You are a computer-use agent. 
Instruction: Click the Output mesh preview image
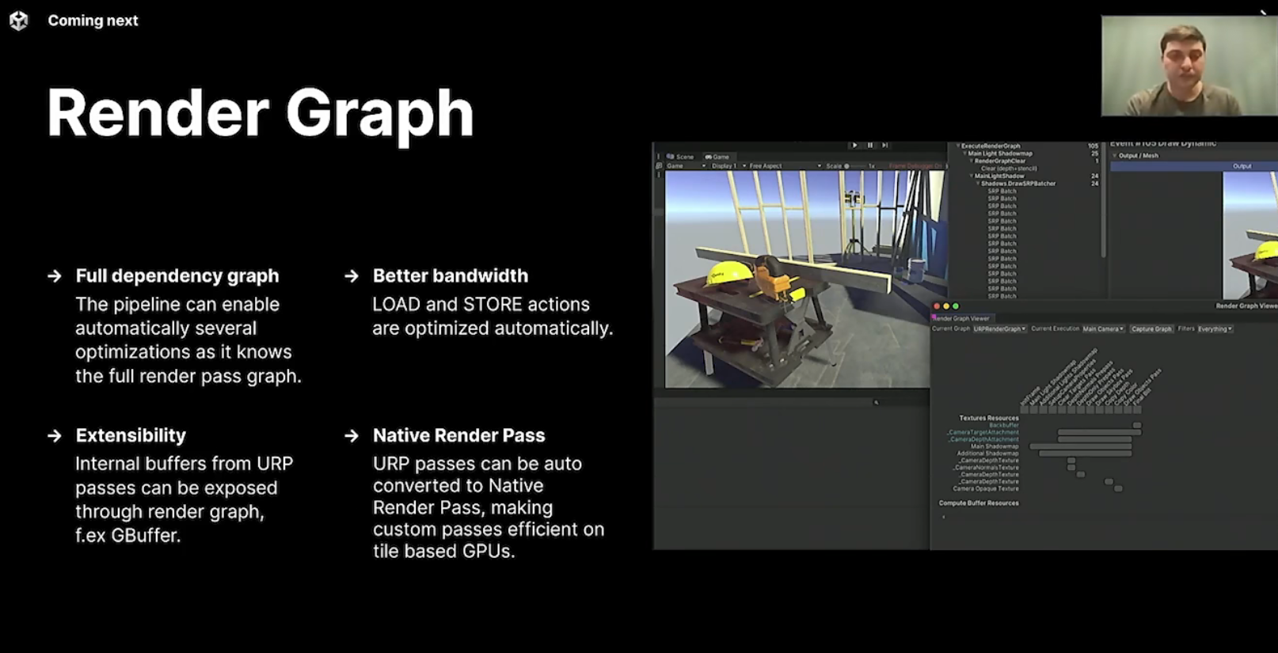(x=1249, y=236)
